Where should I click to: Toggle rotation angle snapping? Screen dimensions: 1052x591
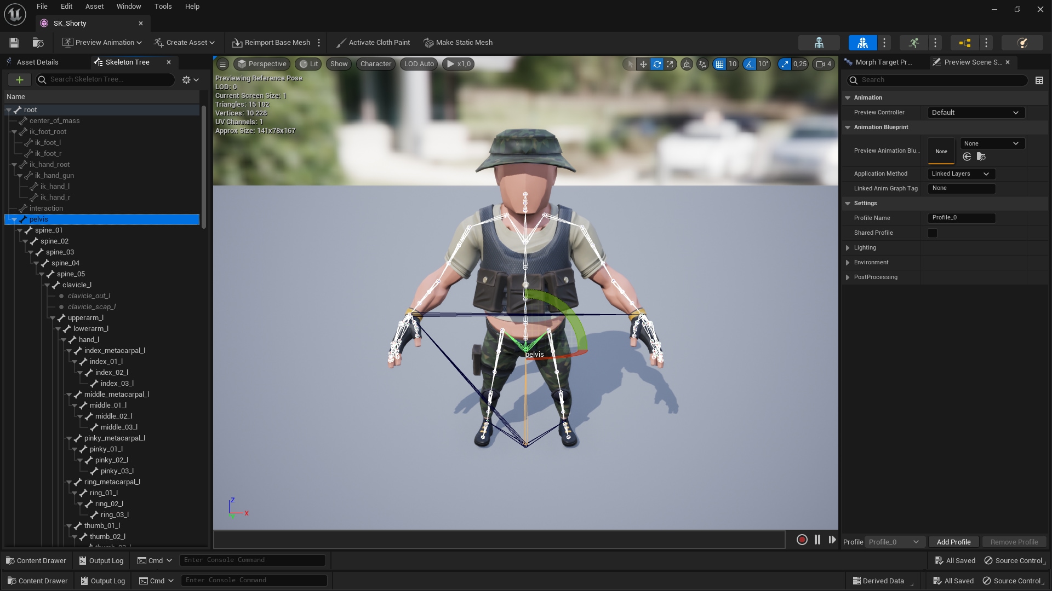pos(750,64)
